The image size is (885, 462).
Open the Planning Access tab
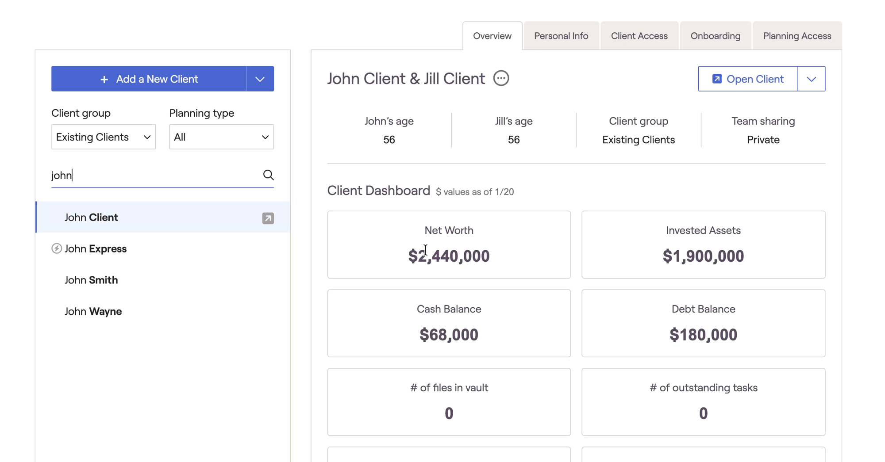[x=796, y=36]
